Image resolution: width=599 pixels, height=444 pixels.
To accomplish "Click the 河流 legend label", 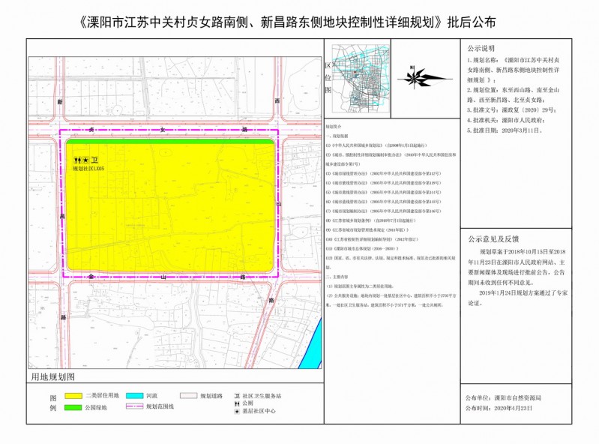I will coord(151,396).
